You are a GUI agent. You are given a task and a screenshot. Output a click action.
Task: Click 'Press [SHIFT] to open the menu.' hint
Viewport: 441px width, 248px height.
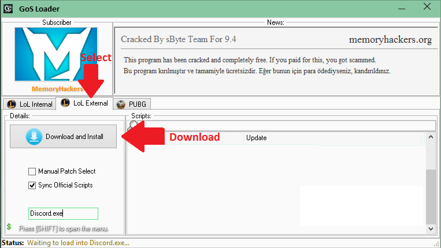coord(63,228)
